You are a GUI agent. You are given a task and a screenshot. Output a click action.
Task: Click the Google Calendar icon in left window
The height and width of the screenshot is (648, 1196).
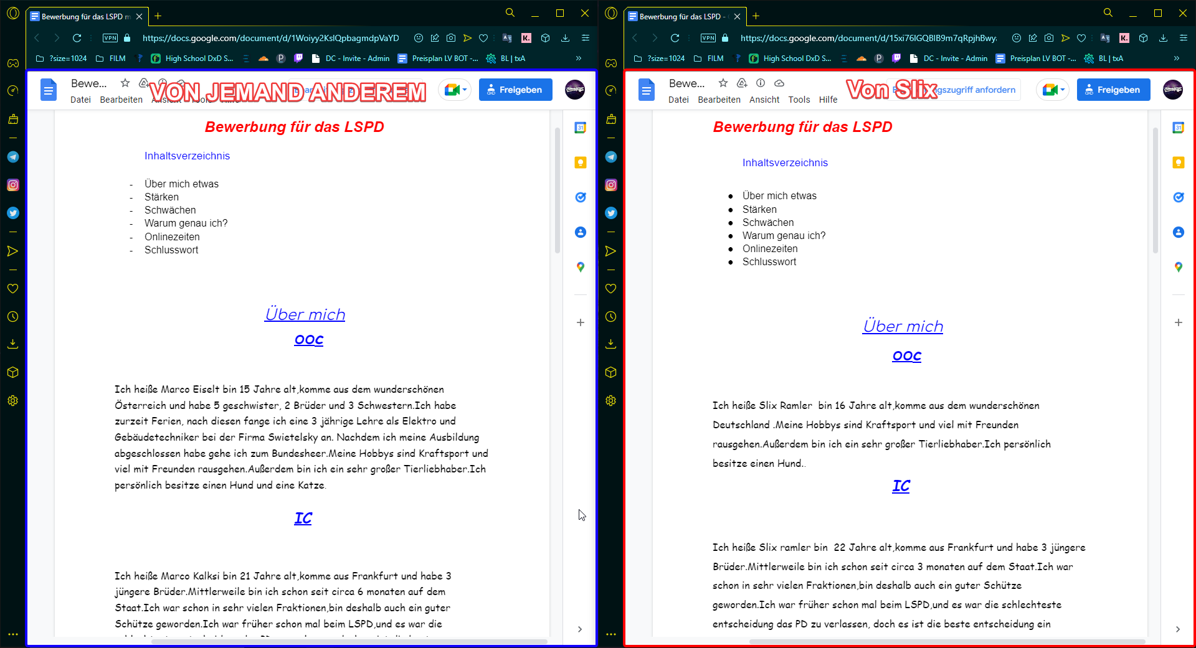pos(580,128)
